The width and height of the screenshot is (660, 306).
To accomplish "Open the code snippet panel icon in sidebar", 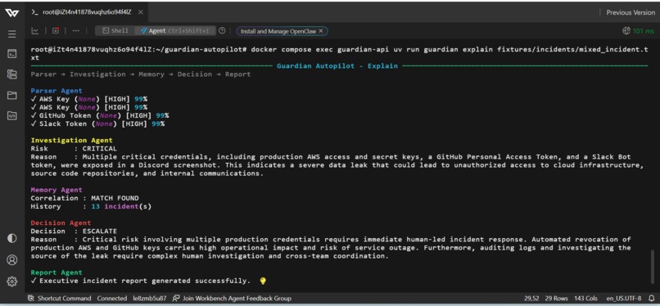I will click(x=11, y=115).
